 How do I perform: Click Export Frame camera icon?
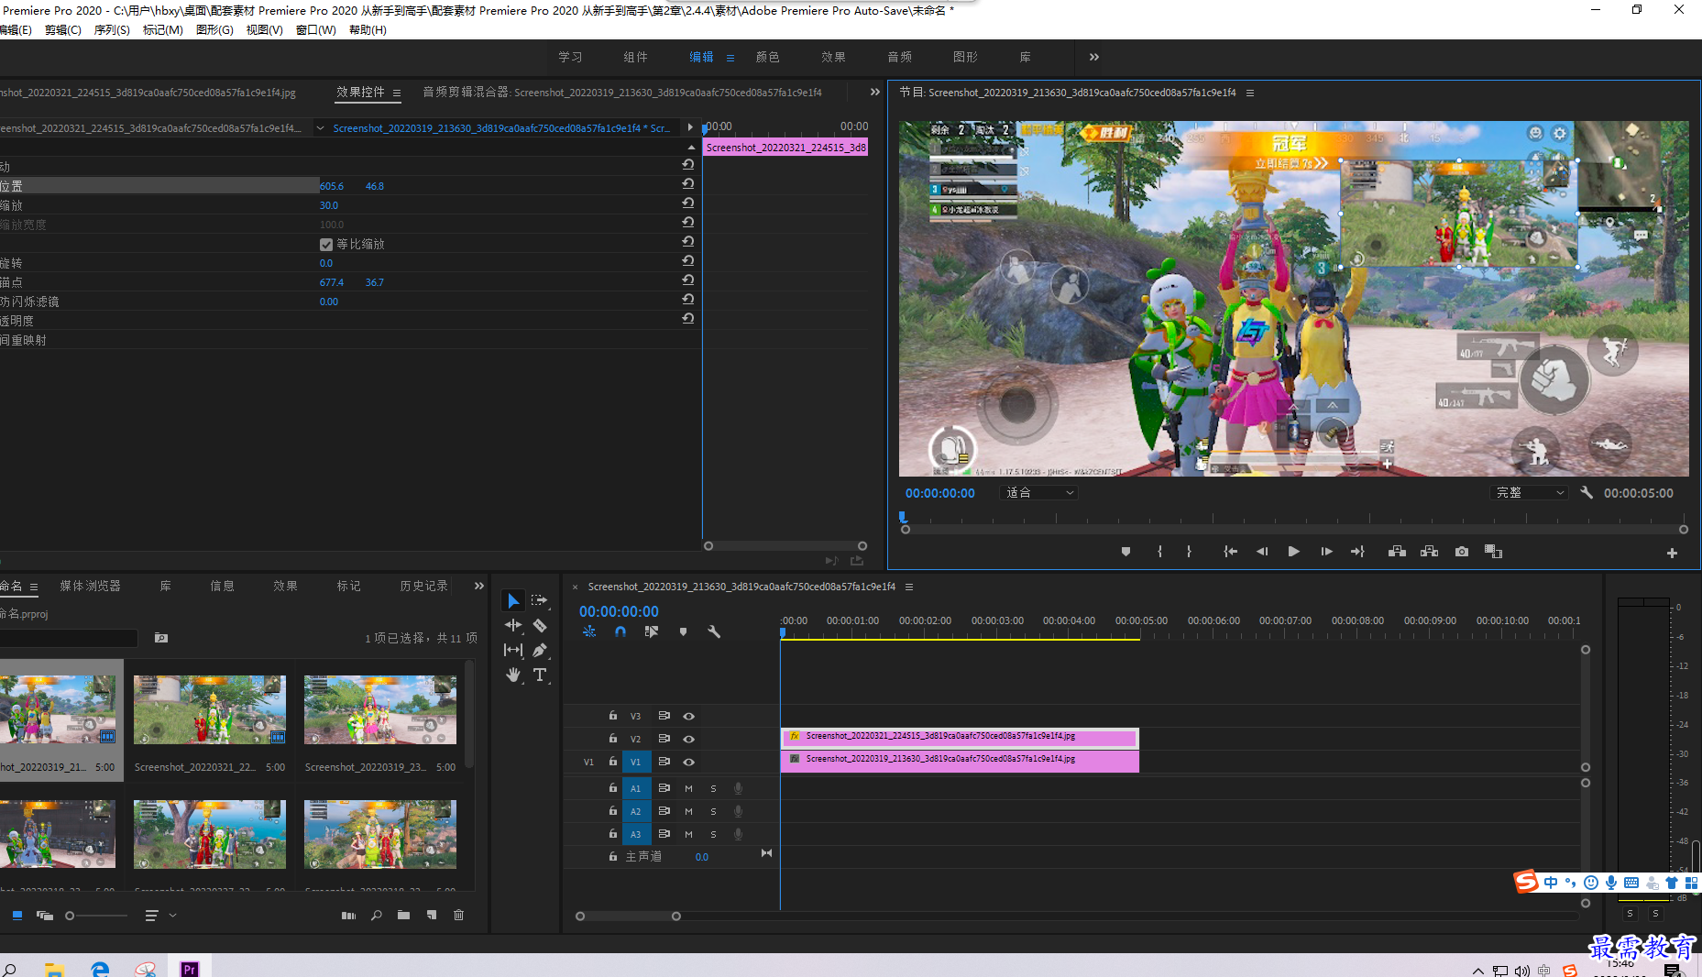tap(1462, 552)
